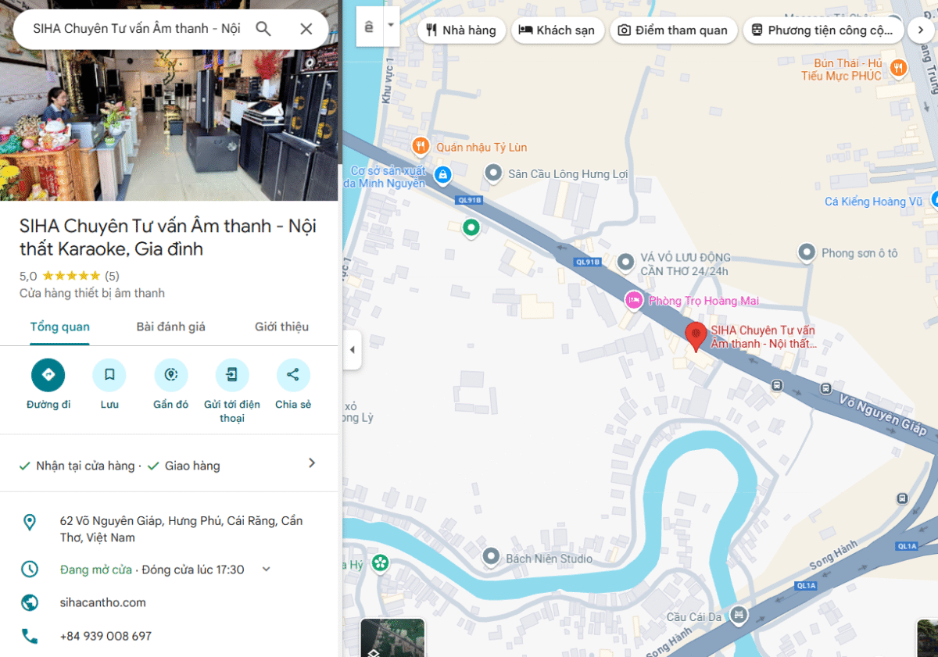Screen dimensions: 938x657
Task: Click the globe website icon
Action: point(30,602)
